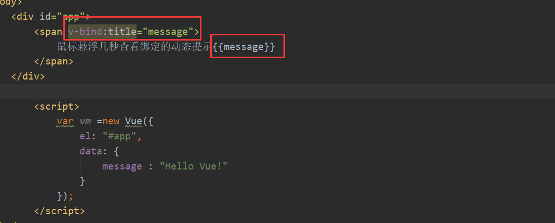Place cursor in "message" attribute value
This screenshot has height=223, width=555.
[168, 32]
